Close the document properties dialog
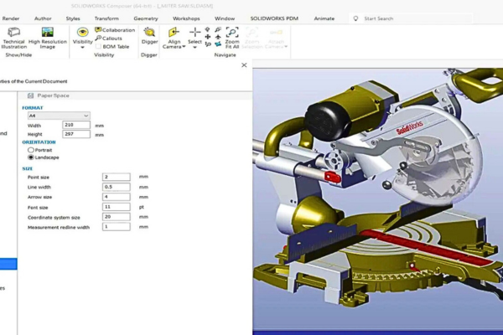This screenshot has width=503, height=335. pos(244,64)
